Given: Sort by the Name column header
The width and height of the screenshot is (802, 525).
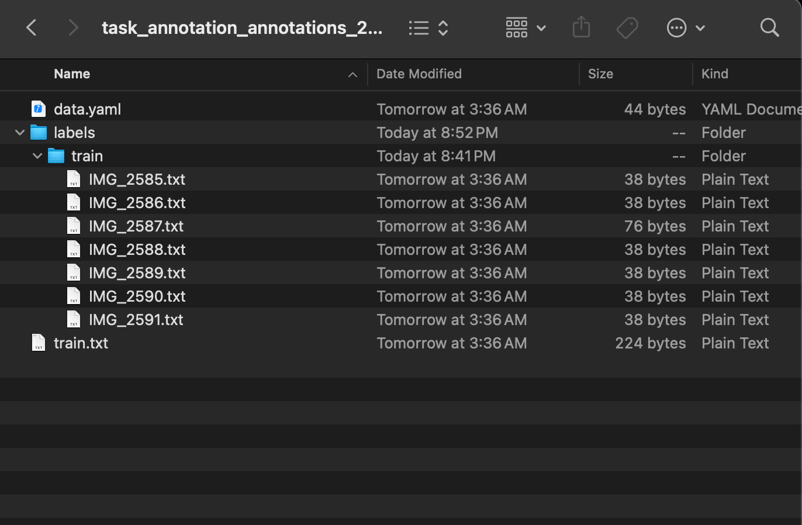Looking at the screenshot, I should pos(72,74).
